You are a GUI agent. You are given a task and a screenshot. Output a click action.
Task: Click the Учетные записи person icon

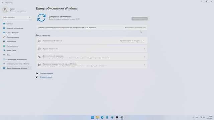coord(4,46)
